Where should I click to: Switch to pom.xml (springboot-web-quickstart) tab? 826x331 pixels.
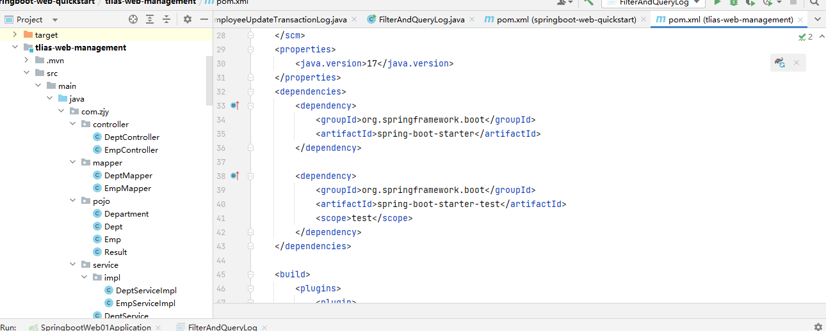point(565,20)
